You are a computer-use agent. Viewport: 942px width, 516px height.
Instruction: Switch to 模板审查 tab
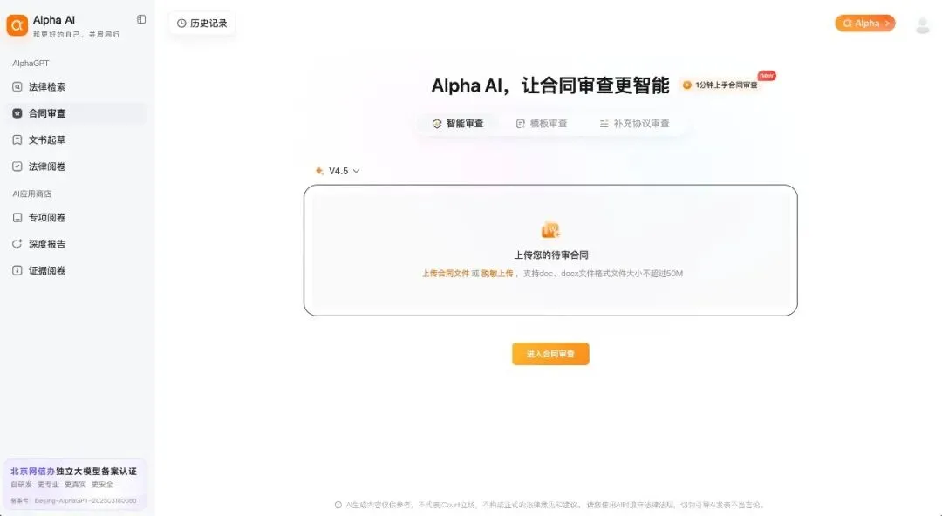(542, 124)
